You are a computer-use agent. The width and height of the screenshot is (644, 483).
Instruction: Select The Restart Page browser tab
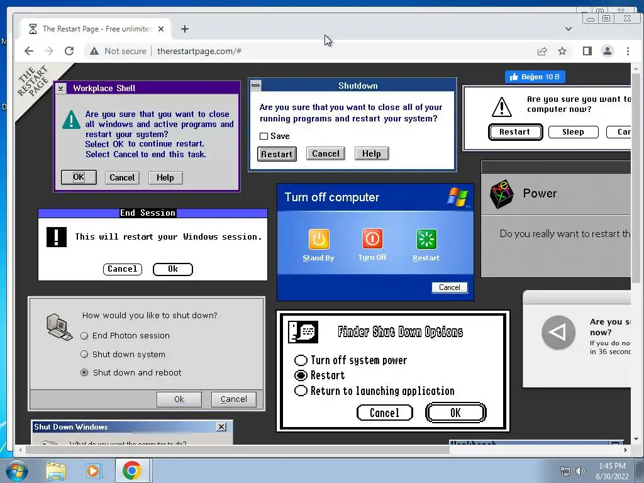96,29
